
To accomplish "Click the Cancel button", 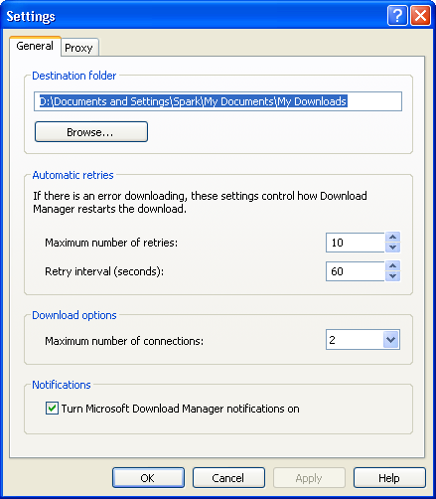I will click(228, 478).
